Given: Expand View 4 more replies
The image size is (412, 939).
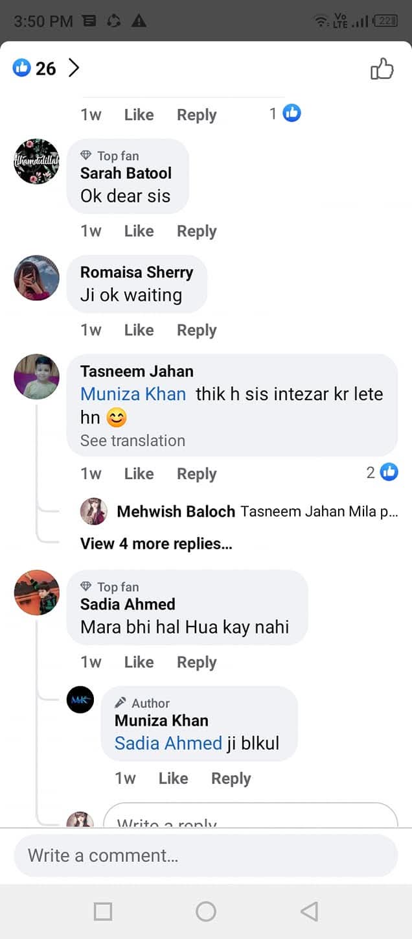Looking at the screenshot, I should click(156, 544).
